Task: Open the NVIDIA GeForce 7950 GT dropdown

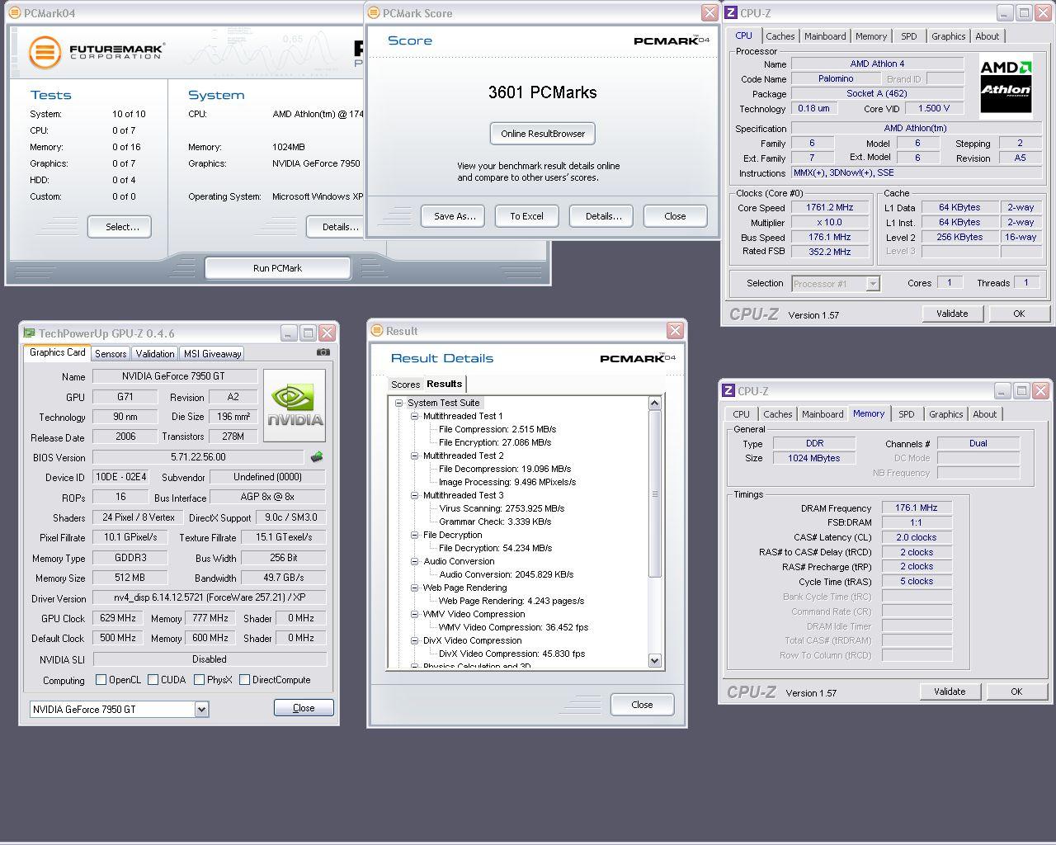Action: click(x=201, y=709)
